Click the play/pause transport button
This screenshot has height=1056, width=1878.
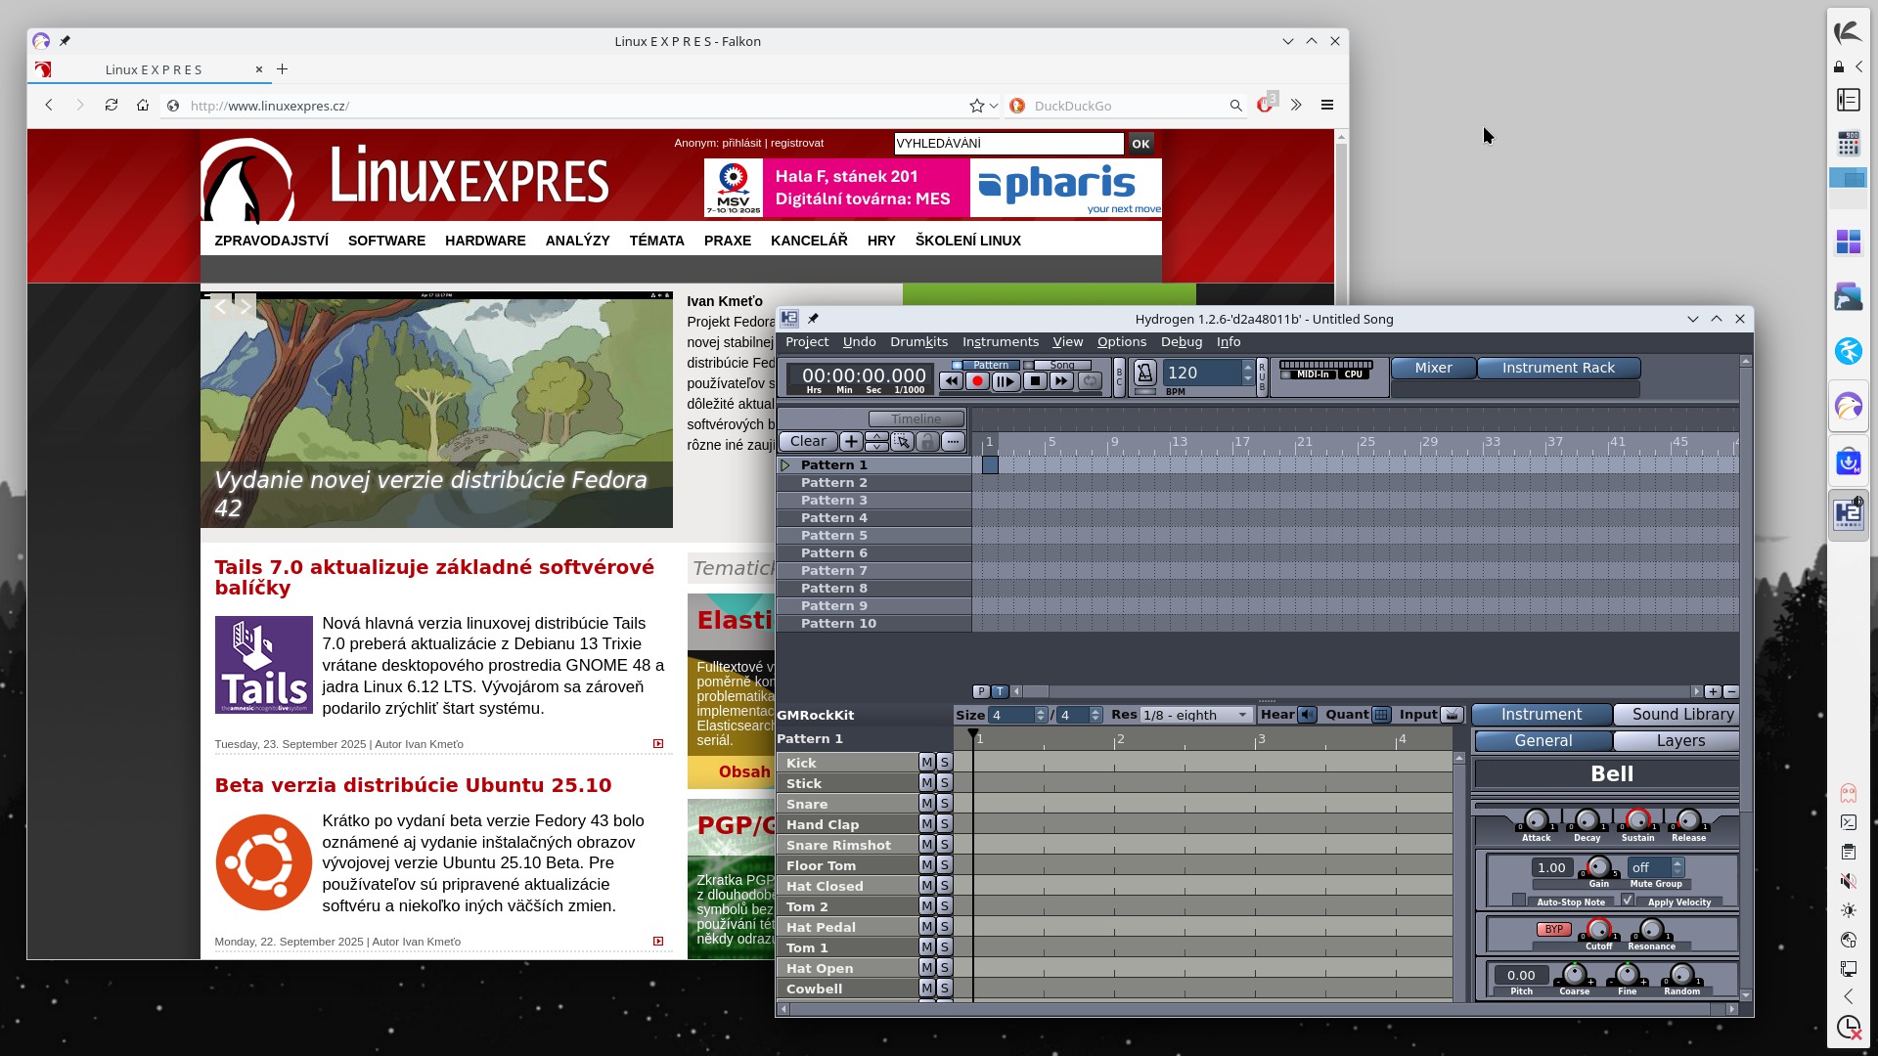[x=1005, y=382]
